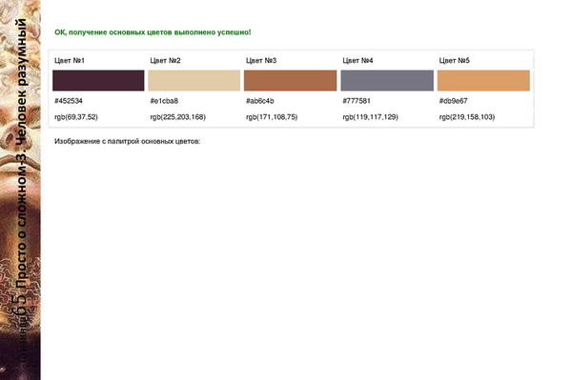This screenshot has width=572, height=380.
Task: Click the orange Цвет №5 swatch
Action: pos(483,81)
